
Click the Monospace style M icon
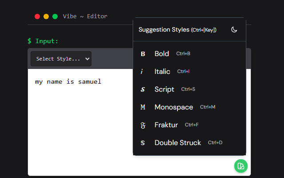point(143,107)
